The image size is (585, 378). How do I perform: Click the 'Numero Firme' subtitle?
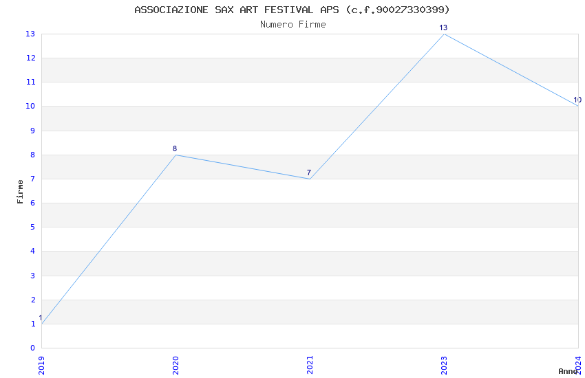(x=293, y=25)
